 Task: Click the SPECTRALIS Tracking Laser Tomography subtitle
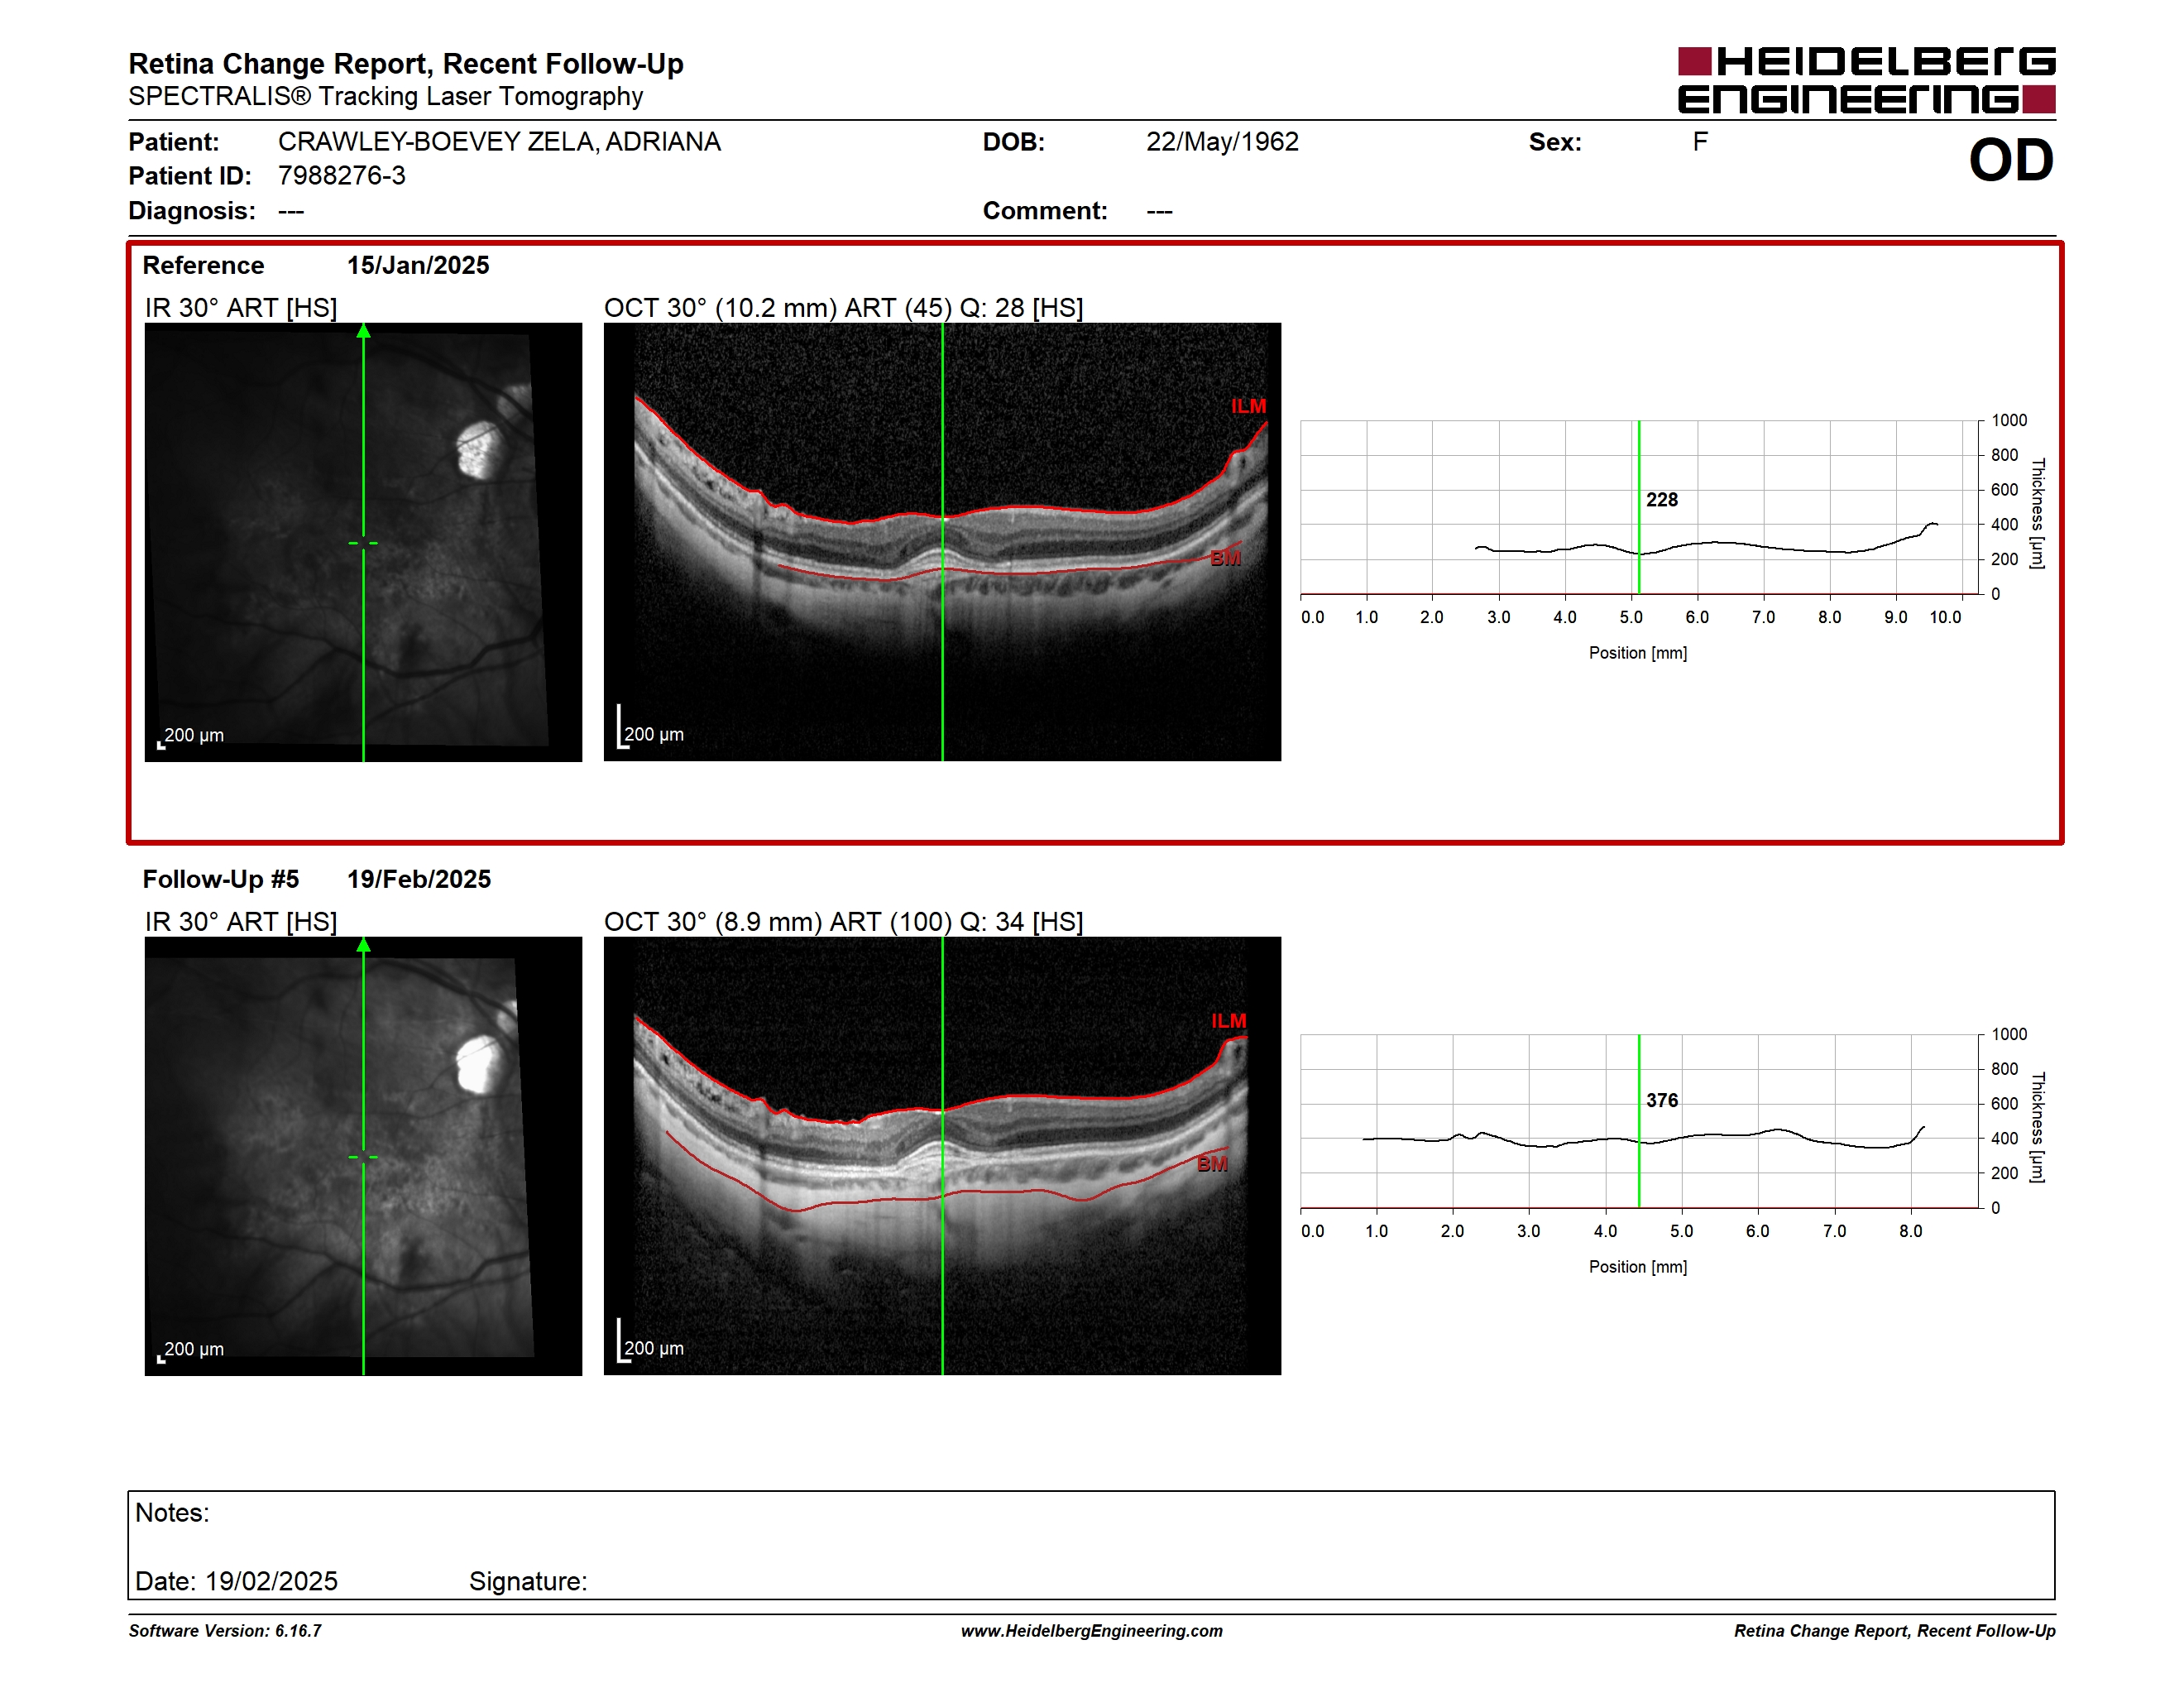pyautogui.click(x=386, y=97)
